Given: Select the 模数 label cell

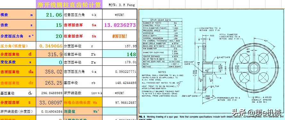Looking at the screenshot, I should coord(18,14).
